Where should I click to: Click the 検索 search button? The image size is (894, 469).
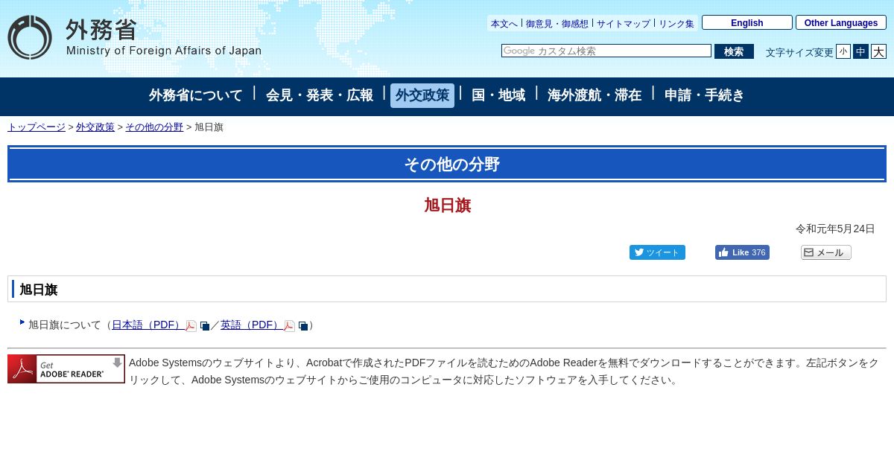(x=734, y=51)
